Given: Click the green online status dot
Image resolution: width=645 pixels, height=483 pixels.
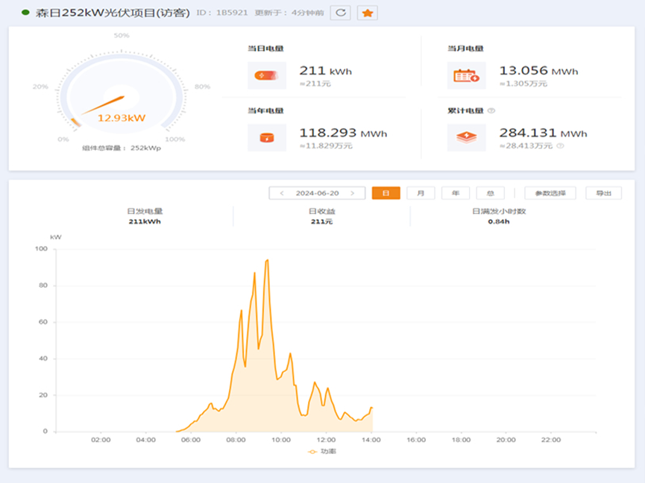Looking at the screenshot, I should [25, 13].
